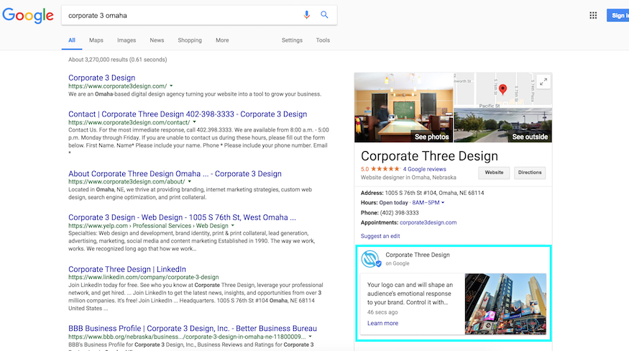Click the See photos thumbnail
The image size is (629, 351).
pos(403,108)
